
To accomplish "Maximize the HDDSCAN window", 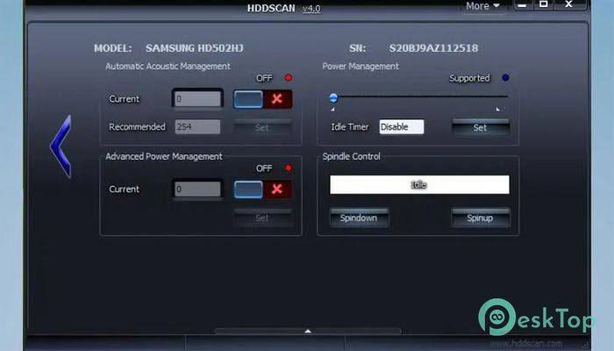I will tap(544, 4).
